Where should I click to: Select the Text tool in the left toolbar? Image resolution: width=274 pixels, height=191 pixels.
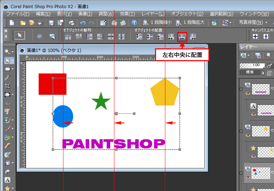click(7, 180)
